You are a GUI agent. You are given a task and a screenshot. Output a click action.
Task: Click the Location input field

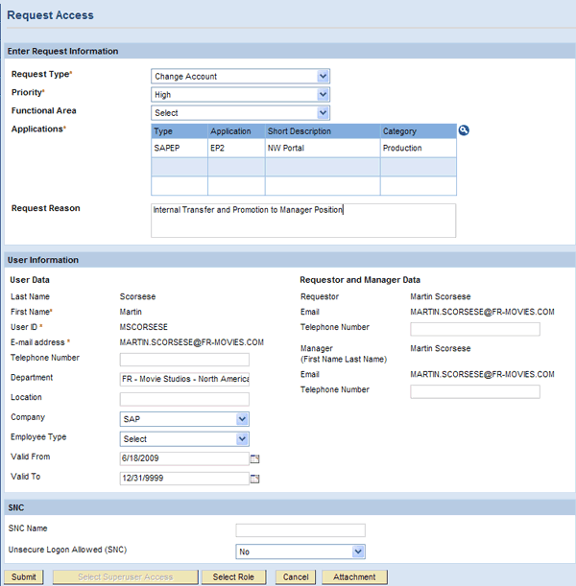coord(184,399)
